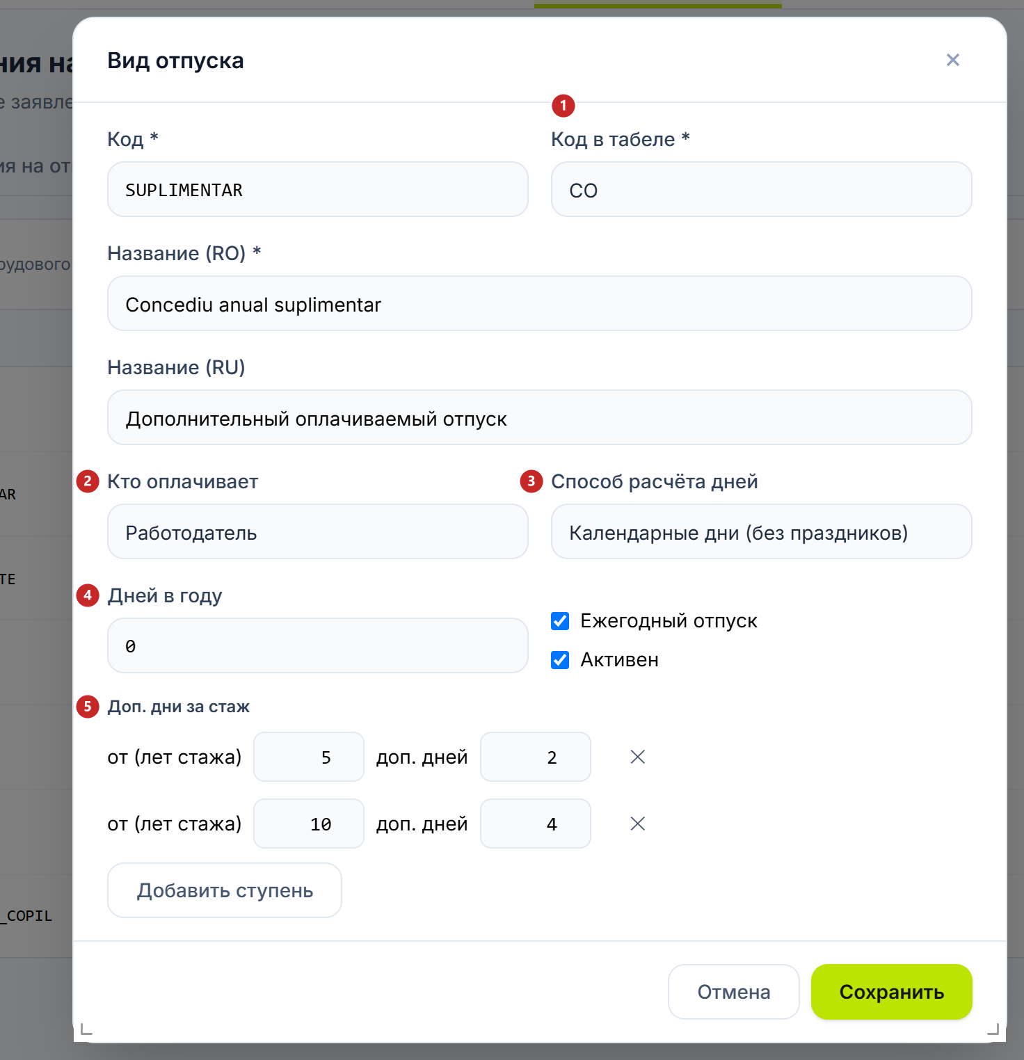Remove the tier starting at 5 years
1024x1060 pixels.
coord(638,757)
